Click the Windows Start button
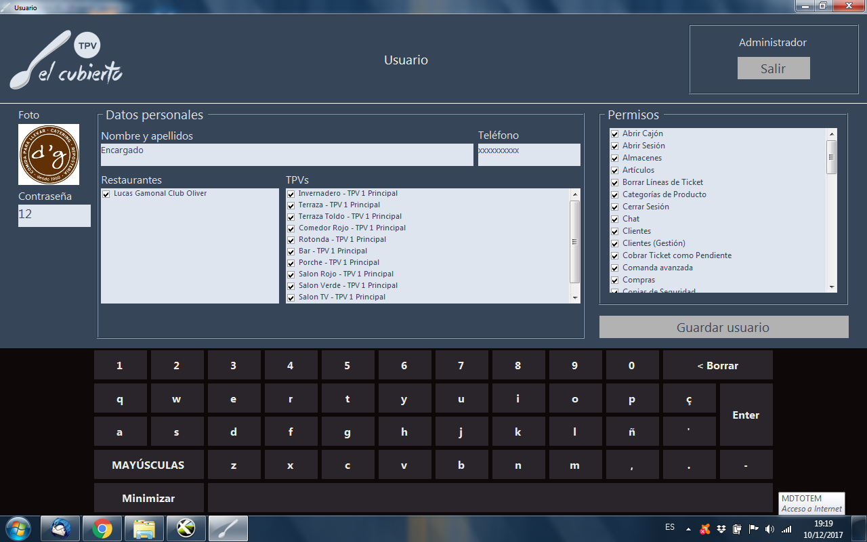The height and width of the screenshot is (542, 867). [x=18, y=528]
